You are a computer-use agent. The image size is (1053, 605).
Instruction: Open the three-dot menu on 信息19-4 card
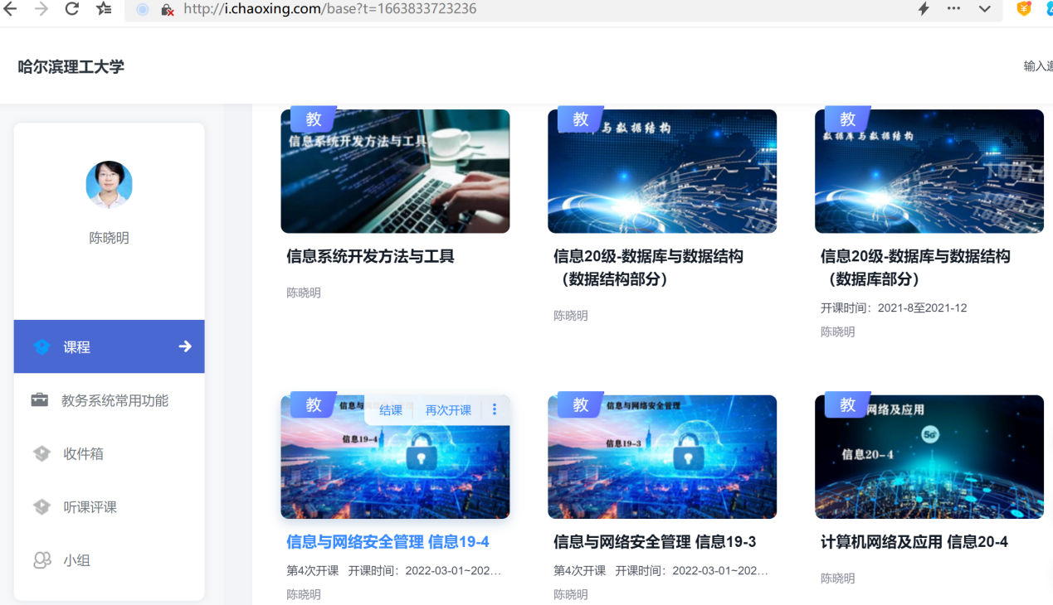pyautogui.click(x=495, y=409)
